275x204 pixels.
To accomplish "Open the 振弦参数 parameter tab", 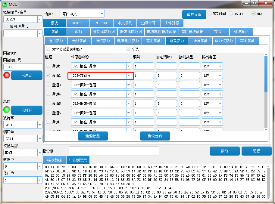I will coord(103,41).
